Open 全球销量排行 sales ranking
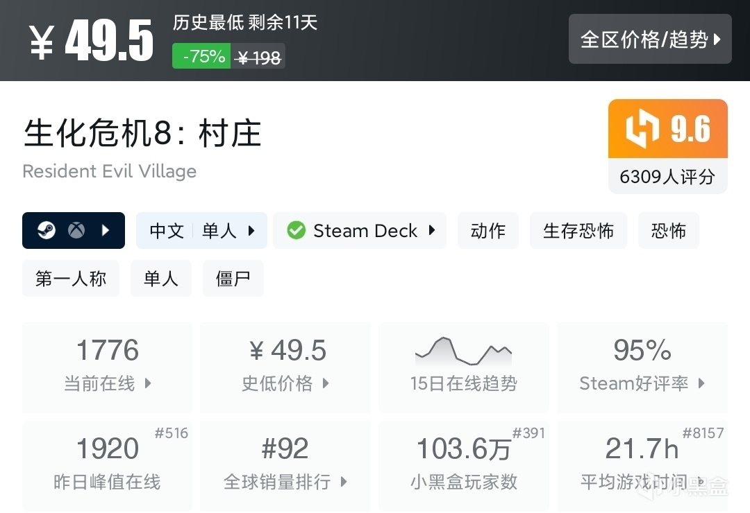The image size is (750, 513). (285, 464)
